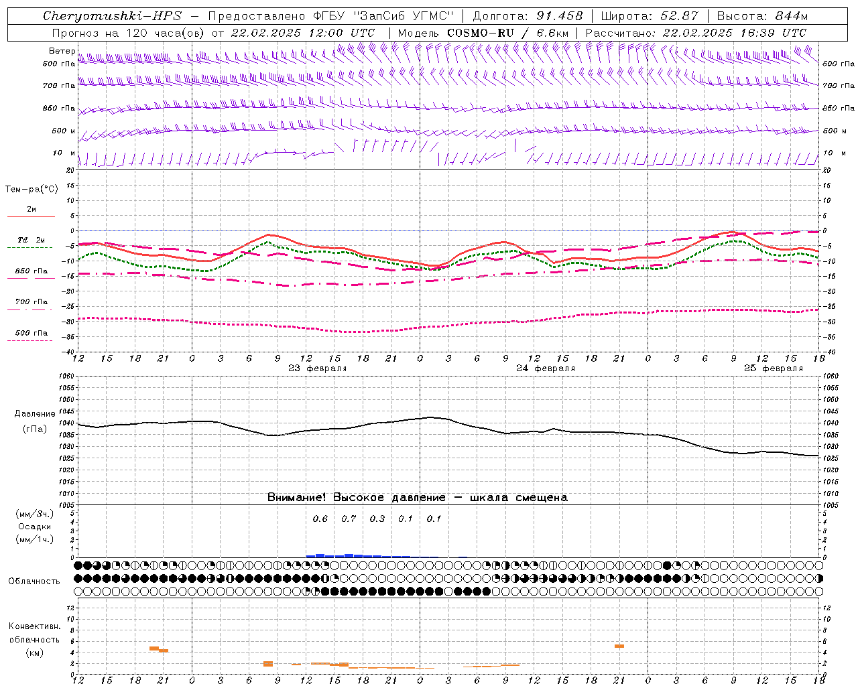Click the 0.3 precipitation value
Image resolution: width=858 pixels, height=686 pixels.
377,519
